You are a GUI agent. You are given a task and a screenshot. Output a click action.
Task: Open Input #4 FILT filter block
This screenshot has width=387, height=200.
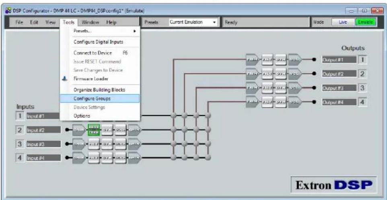coord(94,157)
